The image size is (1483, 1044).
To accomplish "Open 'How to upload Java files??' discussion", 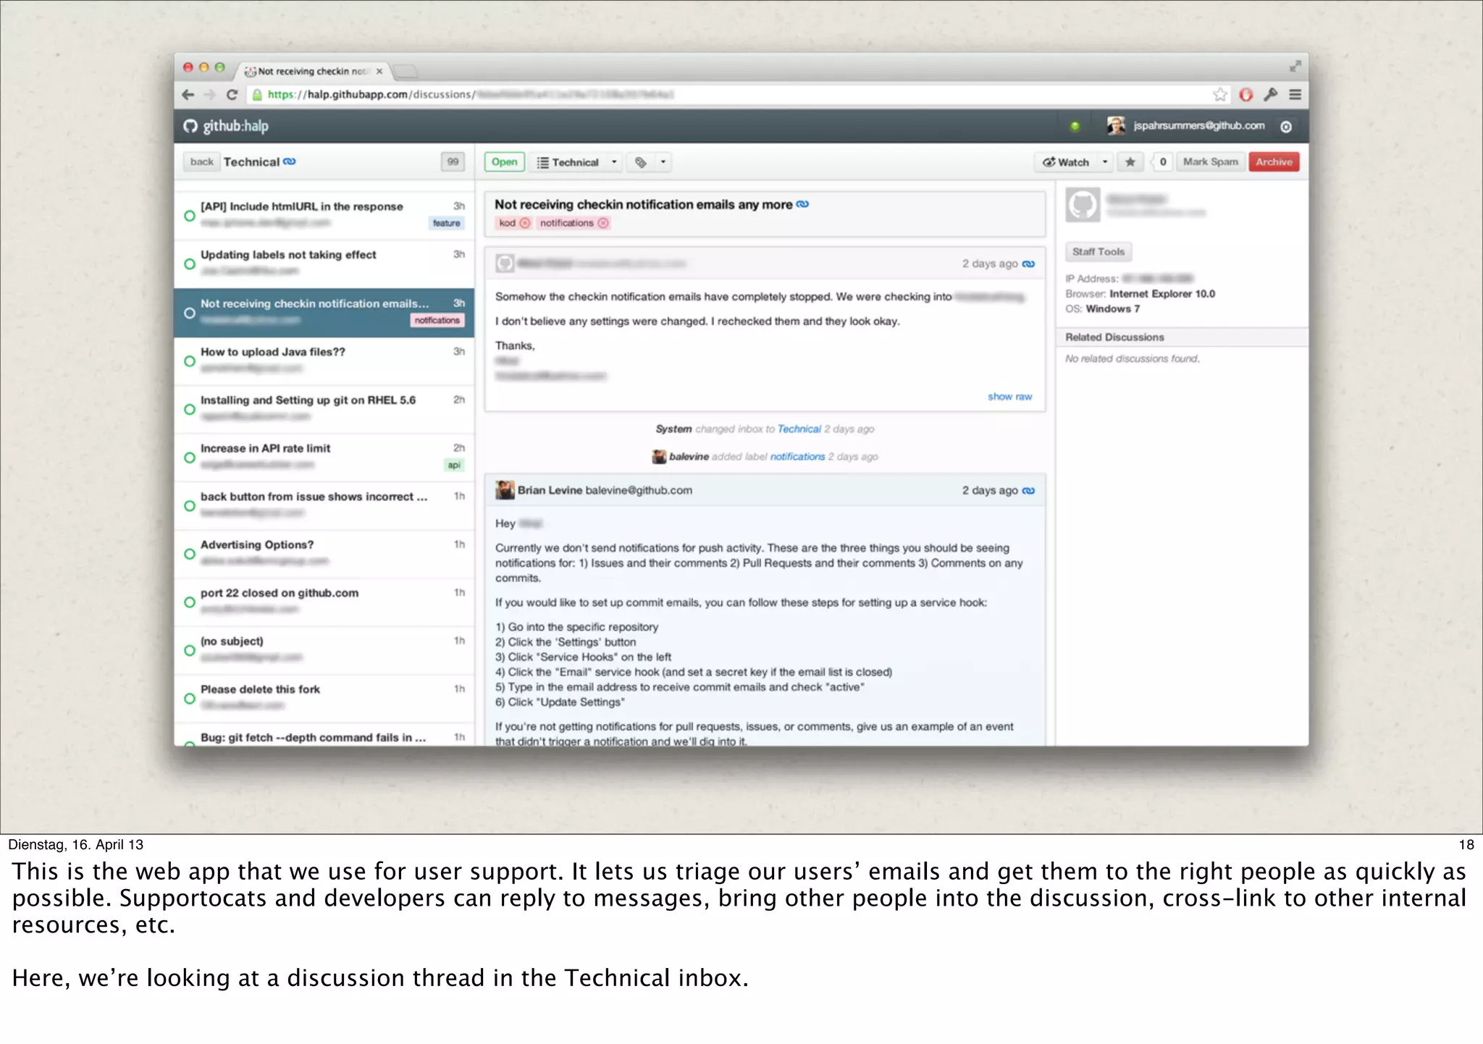I will pyautogui.click(x=324, y=361).
